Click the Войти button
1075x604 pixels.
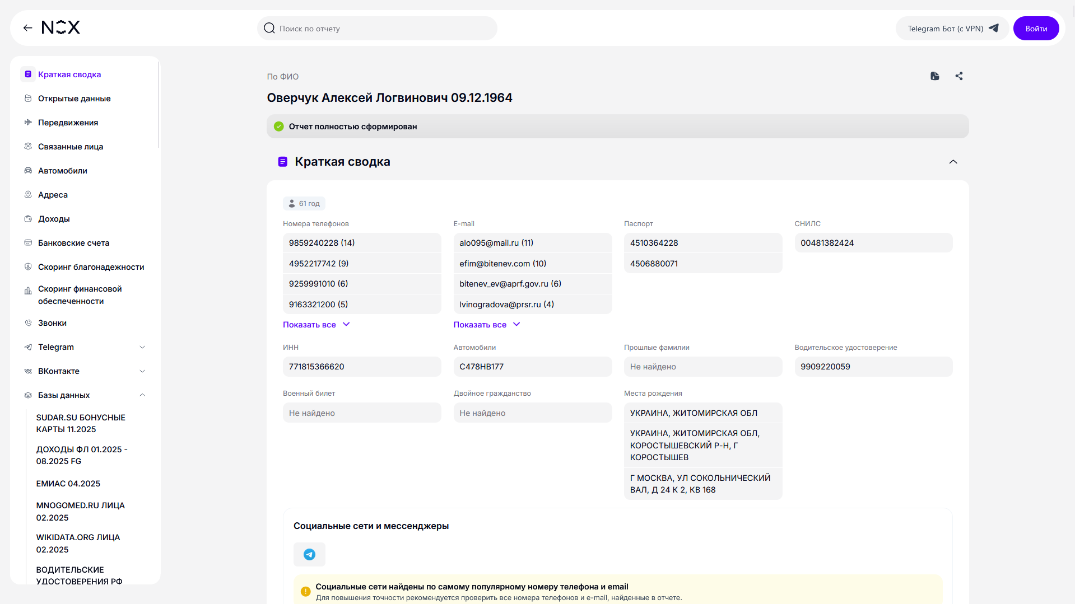point(1036,29)
